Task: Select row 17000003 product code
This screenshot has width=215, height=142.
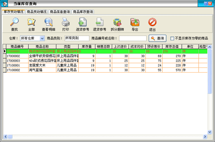Action: [13, 61]
